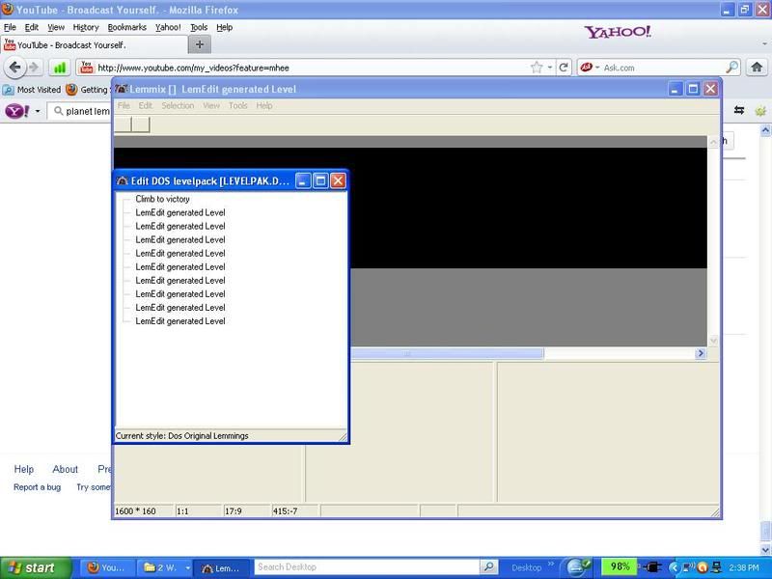The height and width of the screenshot is (579, 772).
Task: Open the Yahoo! toolbar logo dropdown arrow
Action: click(38, 111)
